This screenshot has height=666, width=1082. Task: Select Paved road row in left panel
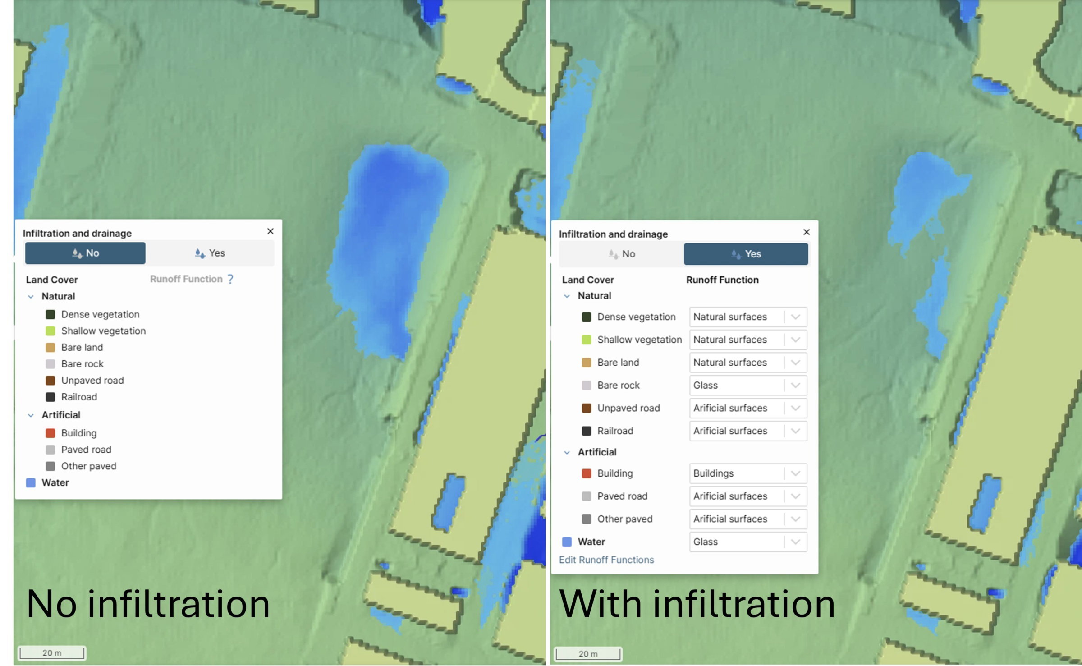coord(78,450)
